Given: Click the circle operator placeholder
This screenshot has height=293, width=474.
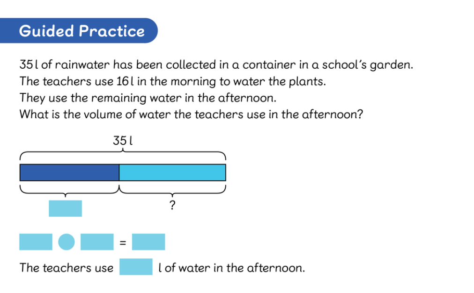Looking at the screenshot, I should (x=67, y=242).
